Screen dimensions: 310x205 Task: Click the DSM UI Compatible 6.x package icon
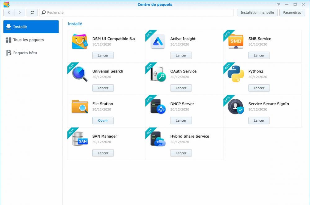tap(80, 42)
